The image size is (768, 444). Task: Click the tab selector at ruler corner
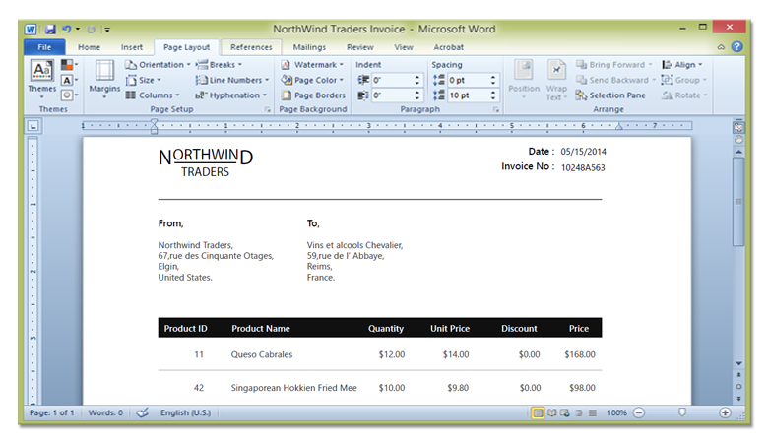pyautogui.click(x=32, y=126)
